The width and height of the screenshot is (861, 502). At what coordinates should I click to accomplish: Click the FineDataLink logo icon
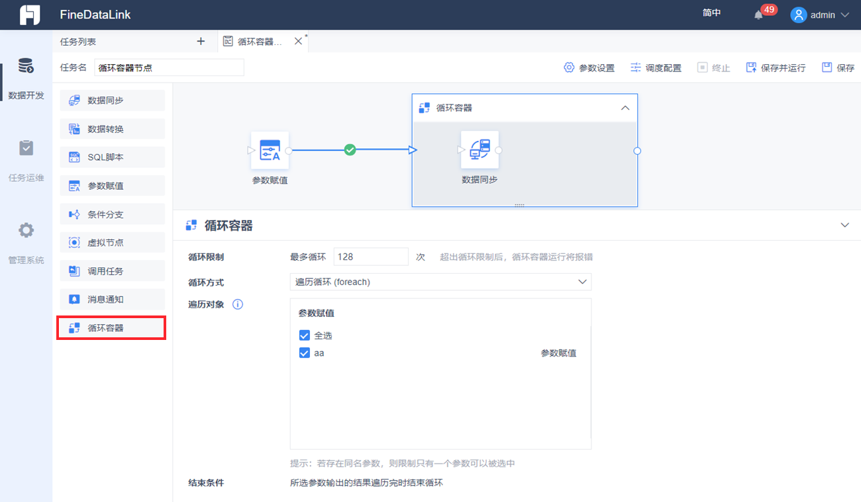coord(30,15)
